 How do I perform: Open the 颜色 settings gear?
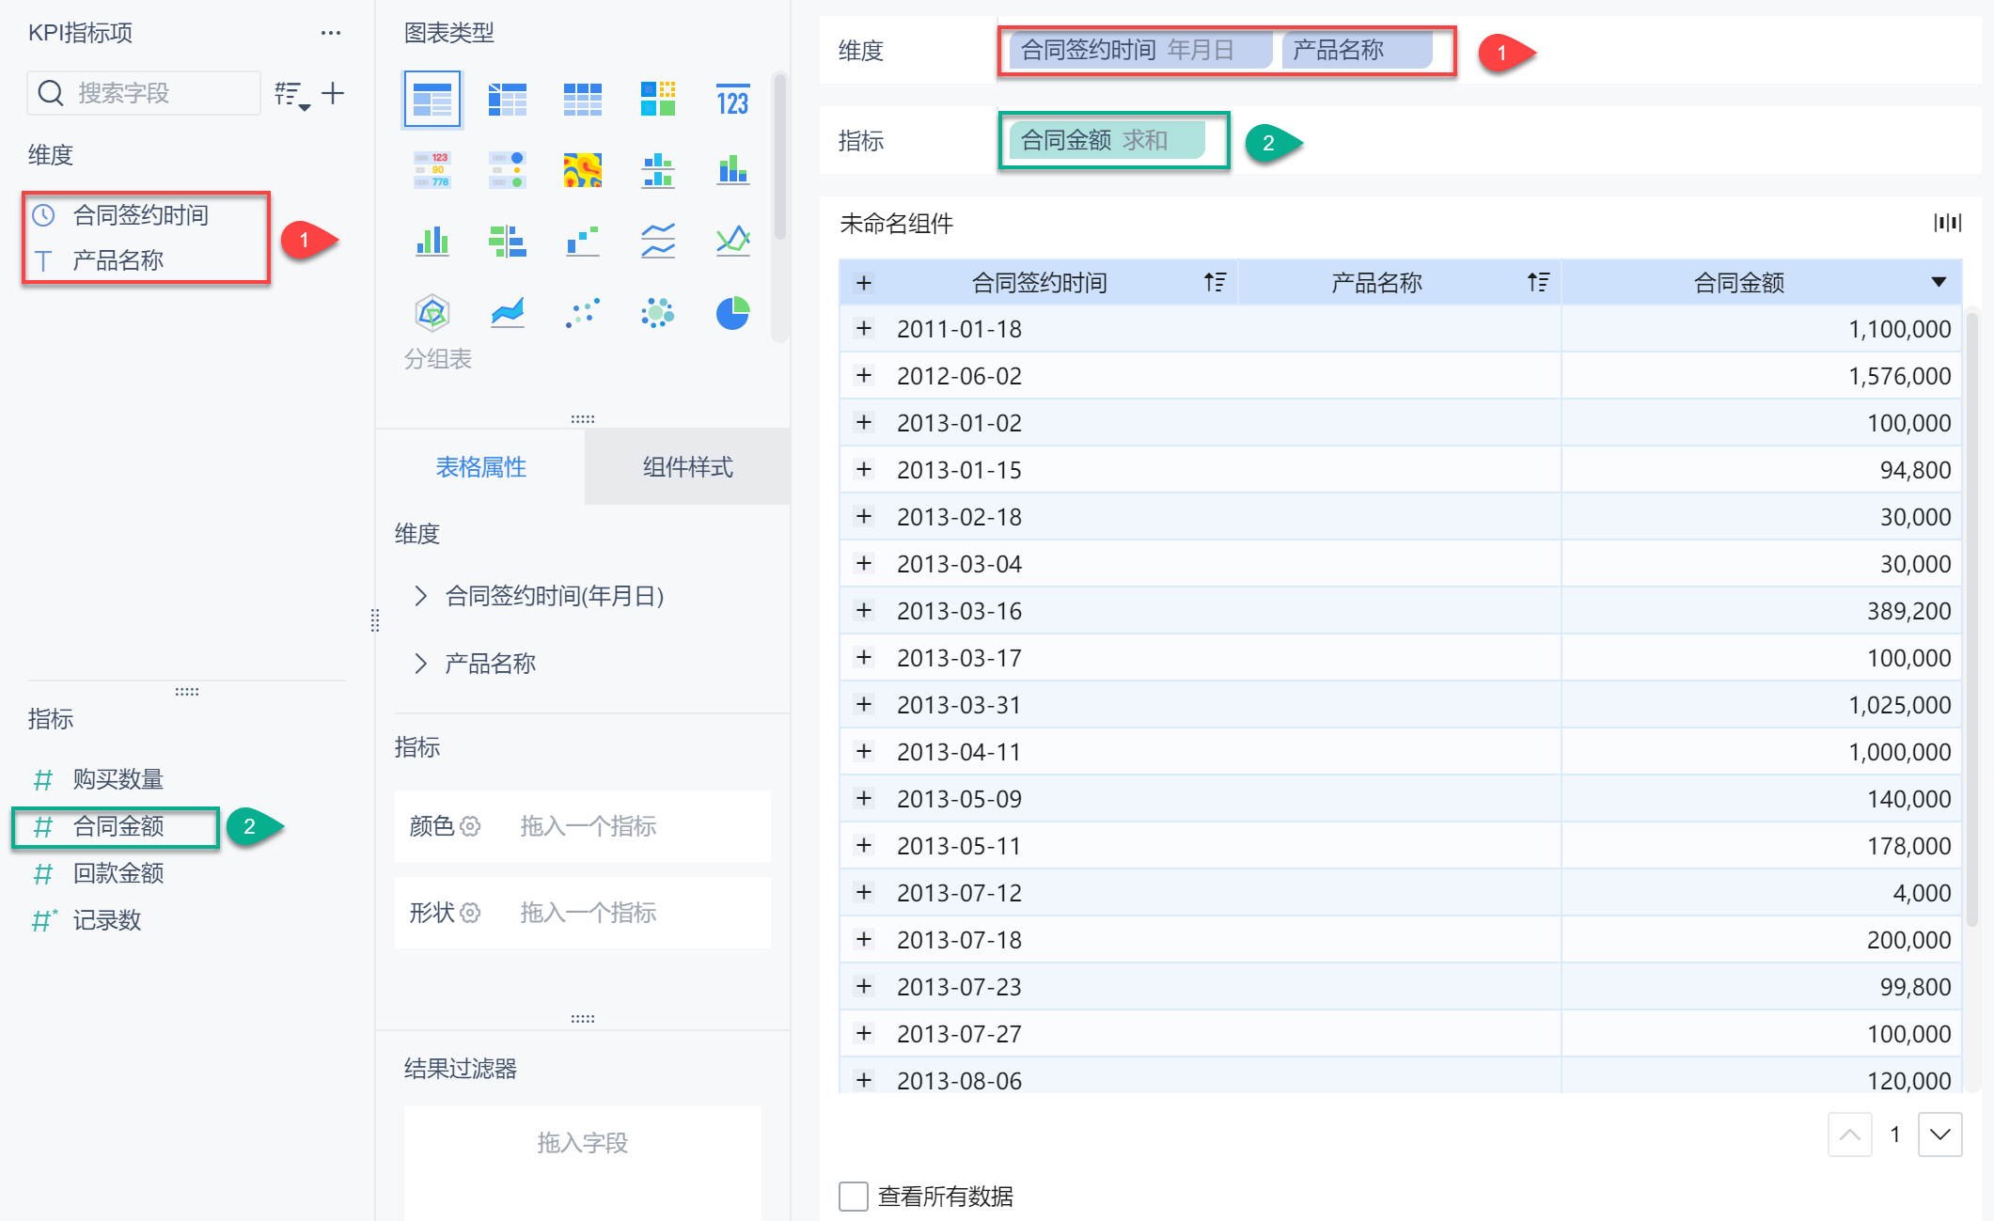[x=471, y=826]
